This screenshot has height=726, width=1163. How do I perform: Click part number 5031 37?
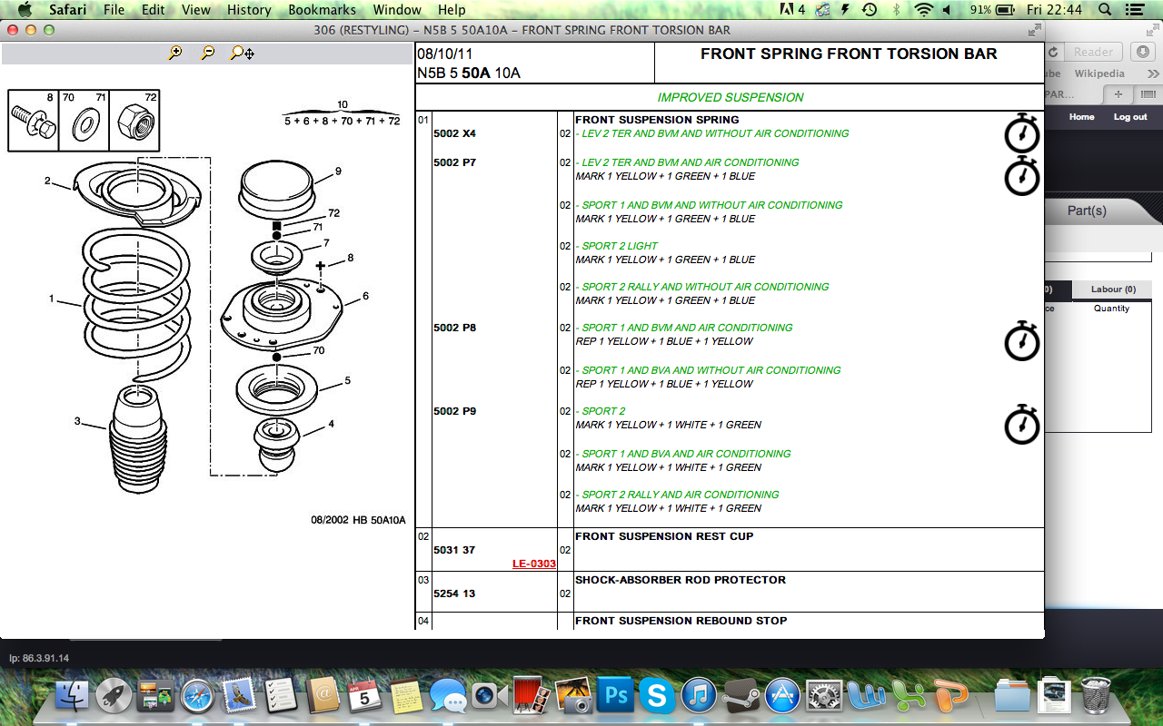pyautogui.click(x=454, y=550)
